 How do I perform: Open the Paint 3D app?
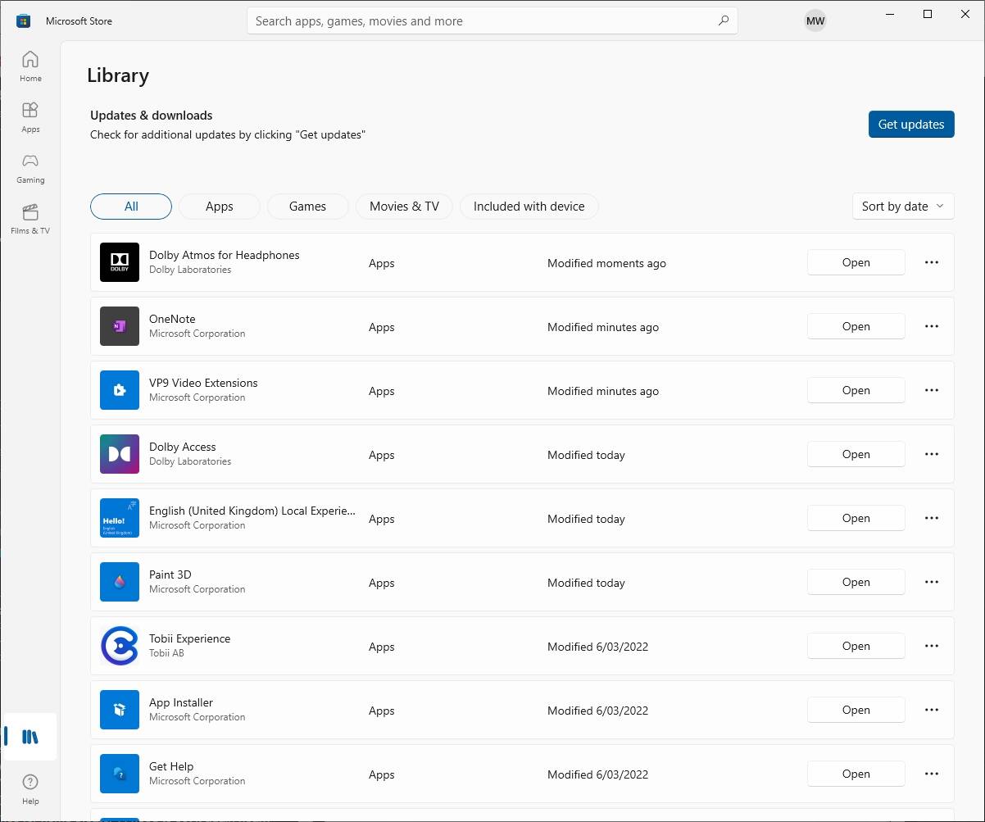[856, 582]
